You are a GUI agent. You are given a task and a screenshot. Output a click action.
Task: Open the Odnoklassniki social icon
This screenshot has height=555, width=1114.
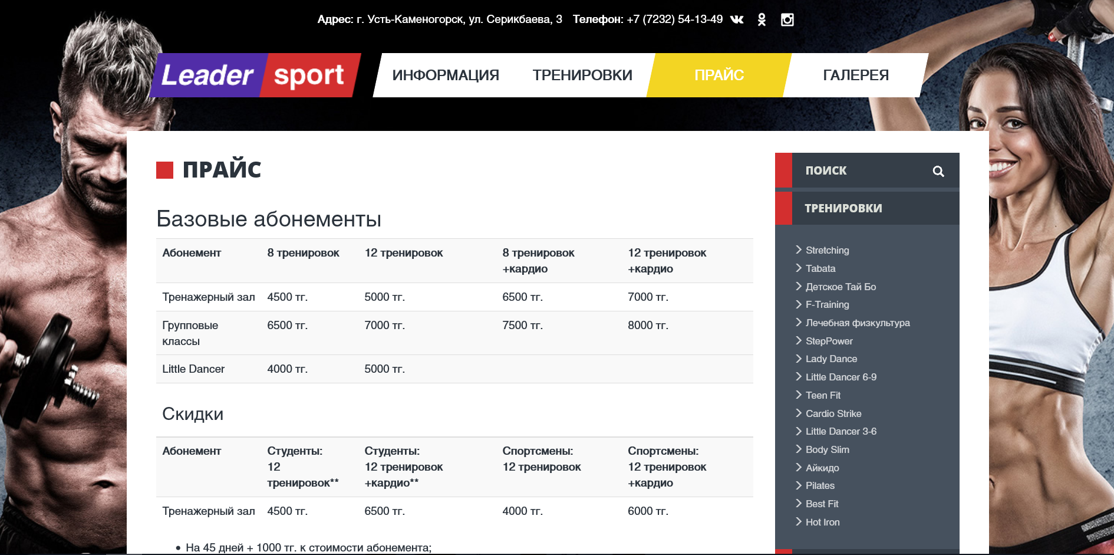click(762, 19)
